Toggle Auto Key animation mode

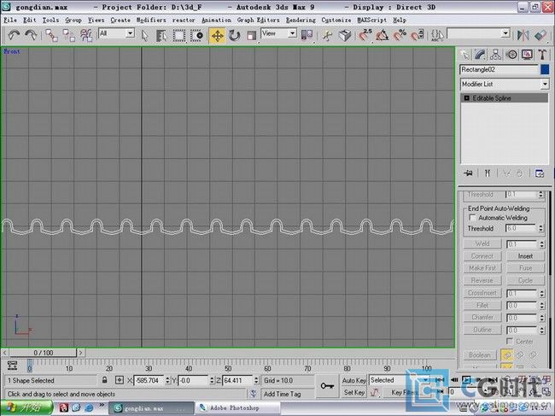point(354,380)
